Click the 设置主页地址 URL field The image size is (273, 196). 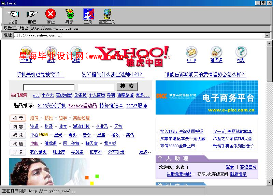click(150, 28)
